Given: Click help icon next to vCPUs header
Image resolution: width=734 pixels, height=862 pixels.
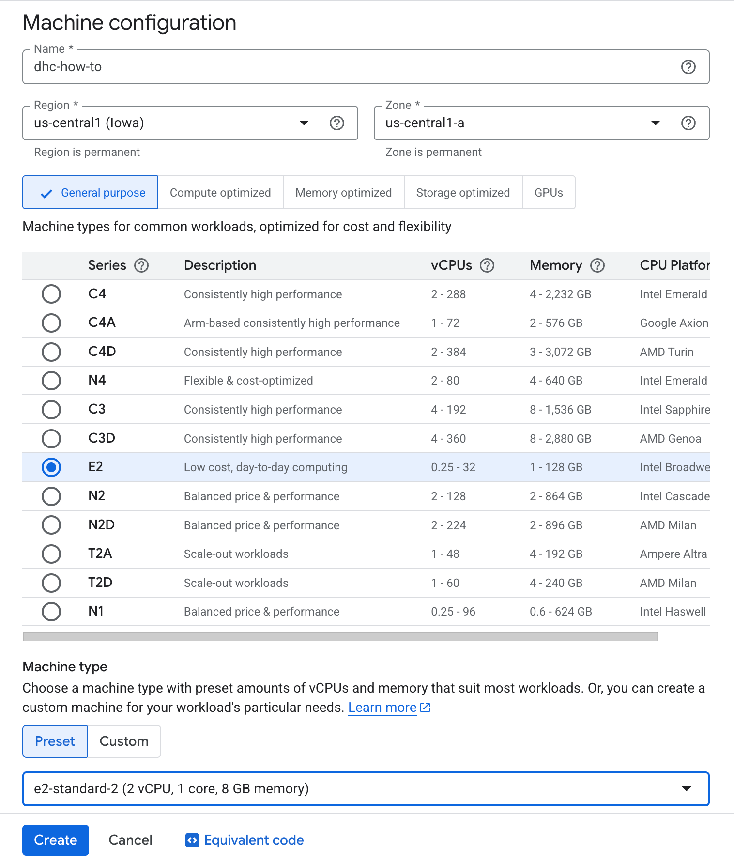Looking at the screenshot, I should [487, 265].
